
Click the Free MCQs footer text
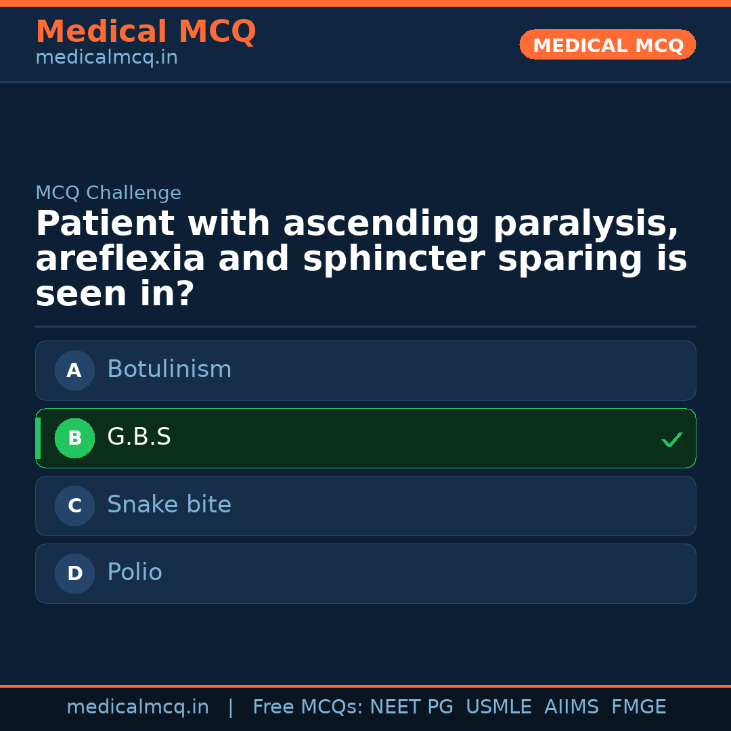point(307,707)
